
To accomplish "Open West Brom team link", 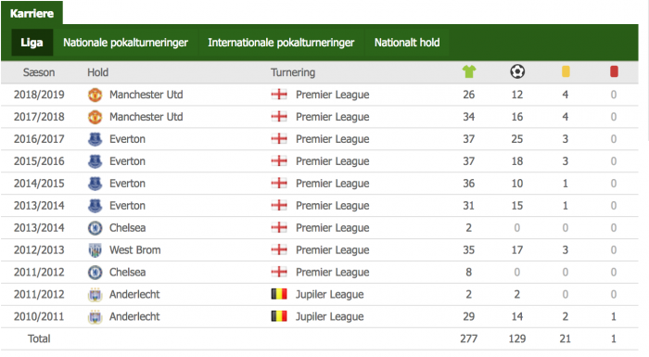I will coord(135,250).
